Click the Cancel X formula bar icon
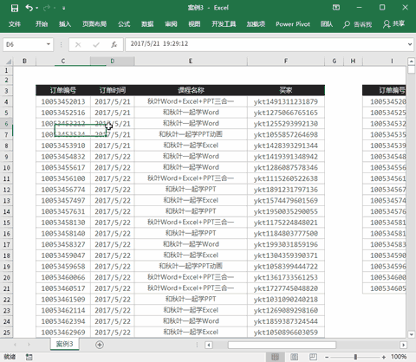This screenshot has height=362, width=416. pyautogui.click(x=78, y=45)
